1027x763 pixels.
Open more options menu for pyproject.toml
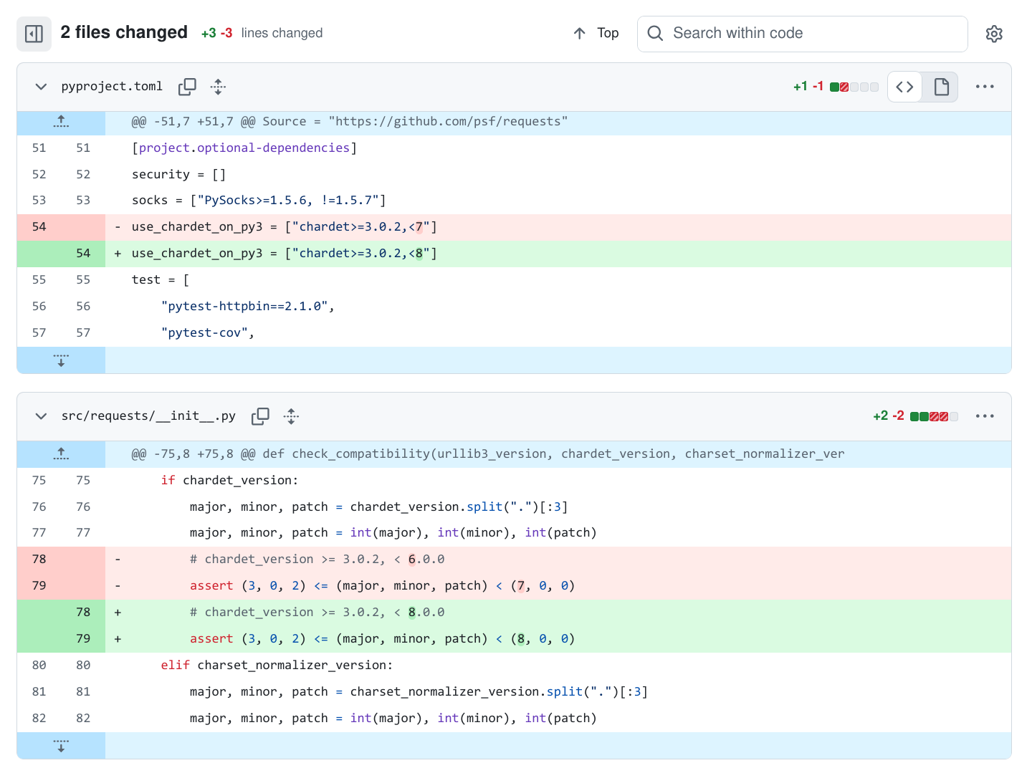(984, 87)
